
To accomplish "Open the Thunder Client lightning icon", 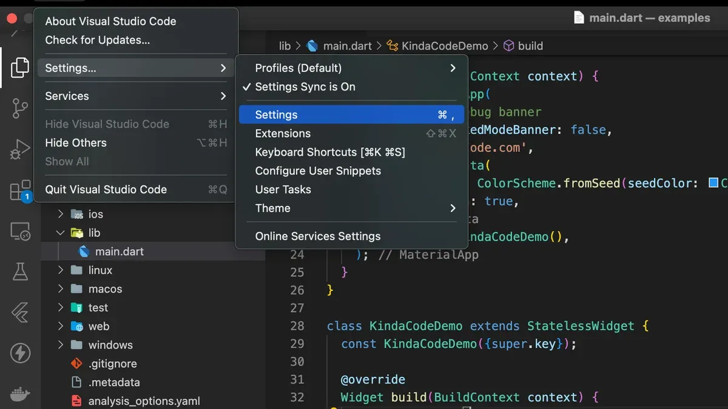I will [x=20, y=353].
